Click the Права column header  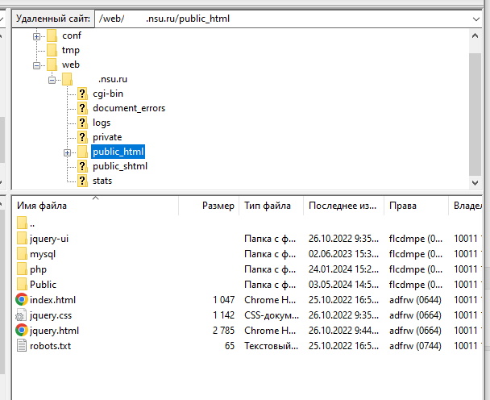[x=403, y=206]
